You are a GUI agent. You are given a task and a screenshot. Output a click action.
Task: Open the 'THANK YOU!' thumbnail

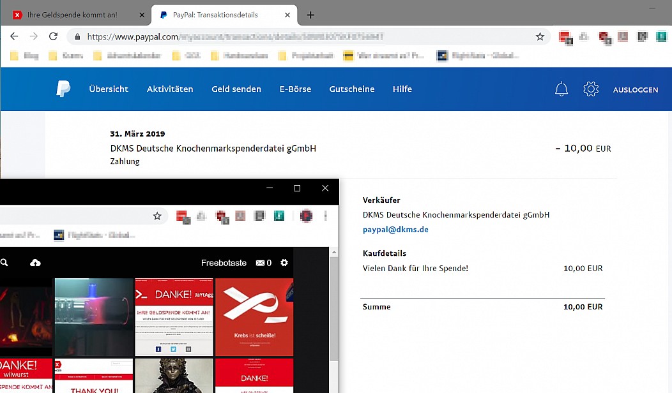point(94,376)
